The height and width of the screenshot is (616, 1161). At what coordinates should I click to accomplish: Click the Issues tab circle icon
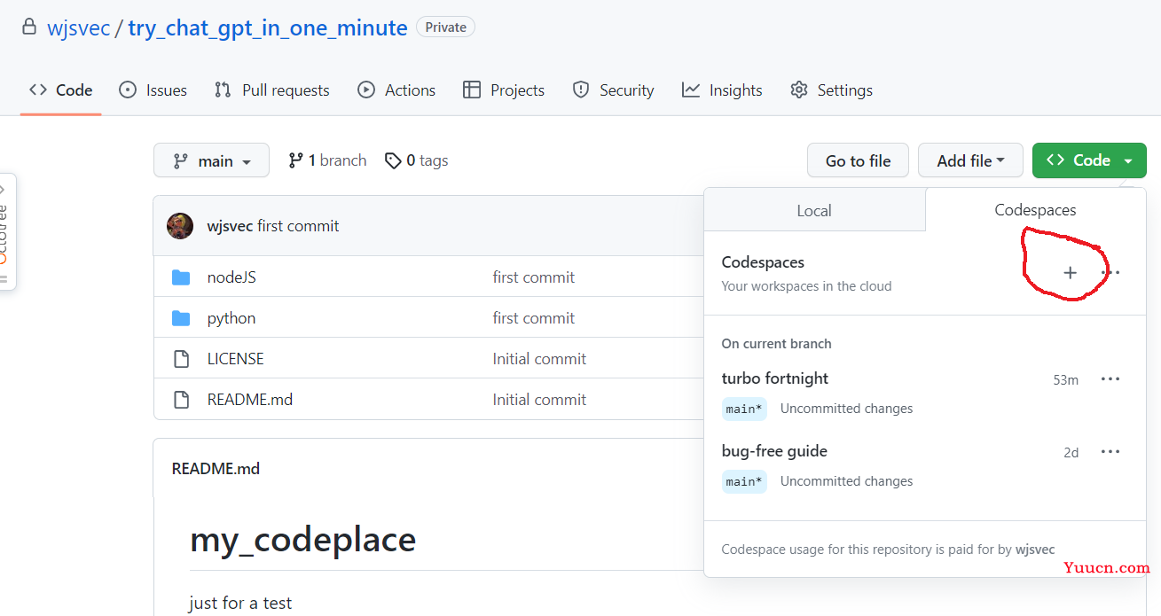[128, 90]
